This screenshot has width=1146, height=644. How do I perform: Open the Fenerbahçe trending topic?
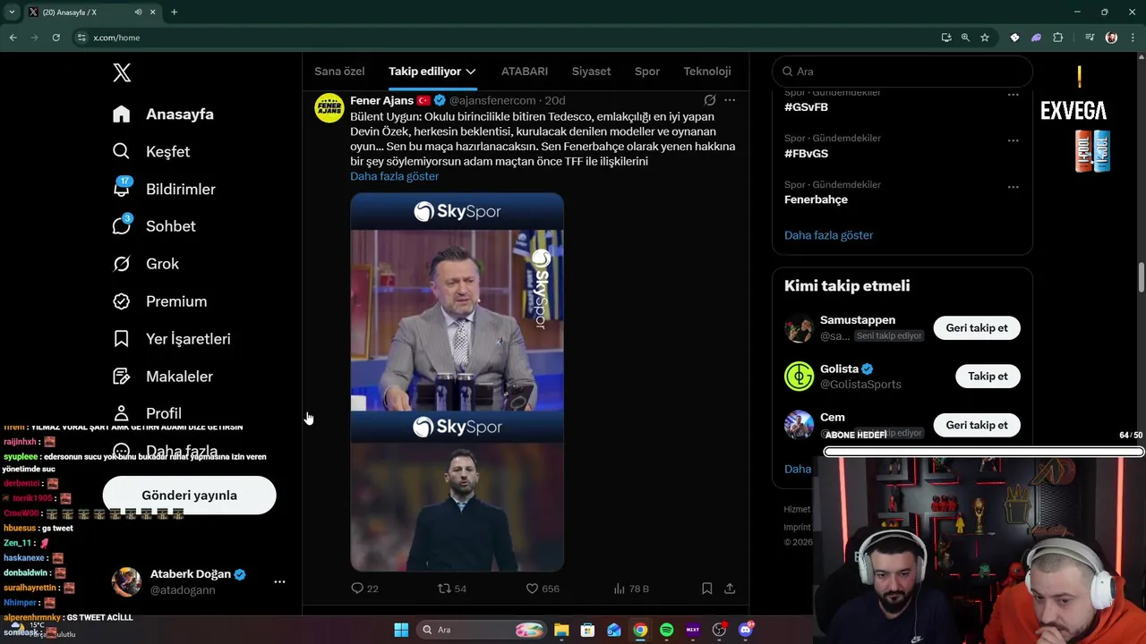click(816, 199)
